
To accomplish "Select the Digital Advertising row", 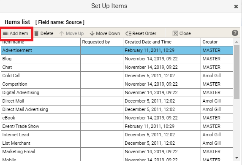I will pyautogui.click(x=117, y=92).
